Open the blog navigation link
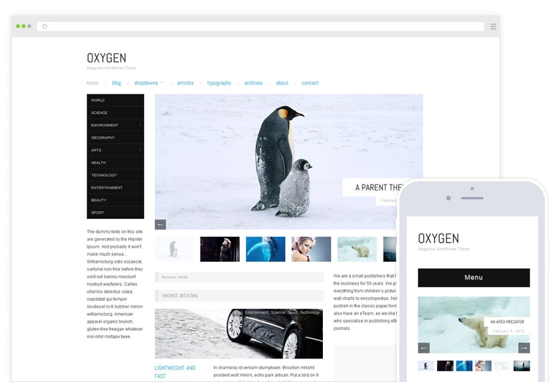Viewport: 559px width, 382px height. [x=117, y=83]
